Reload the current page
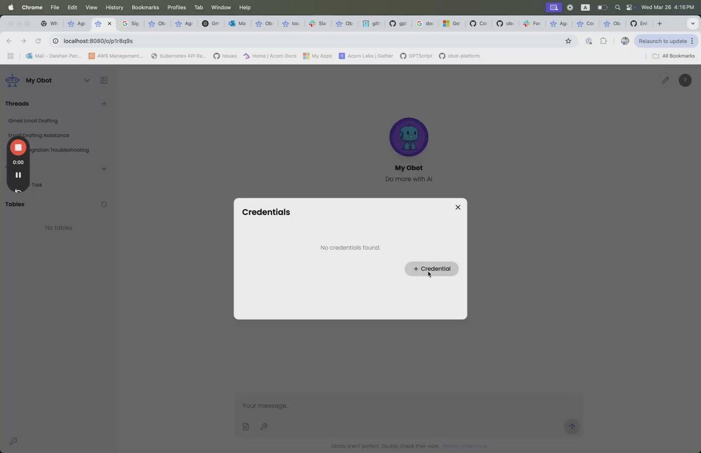 [38, 41]
